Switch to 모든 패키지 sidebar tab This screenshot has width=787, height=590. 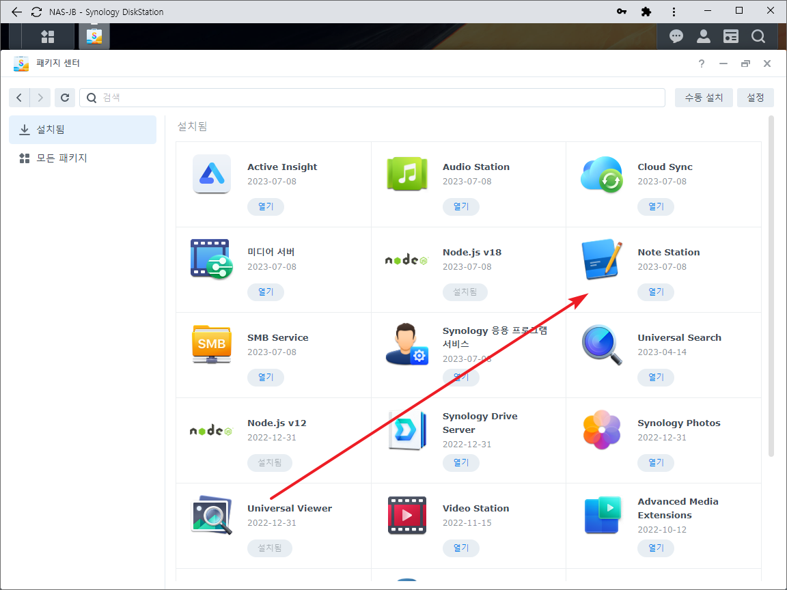(83, 158)
